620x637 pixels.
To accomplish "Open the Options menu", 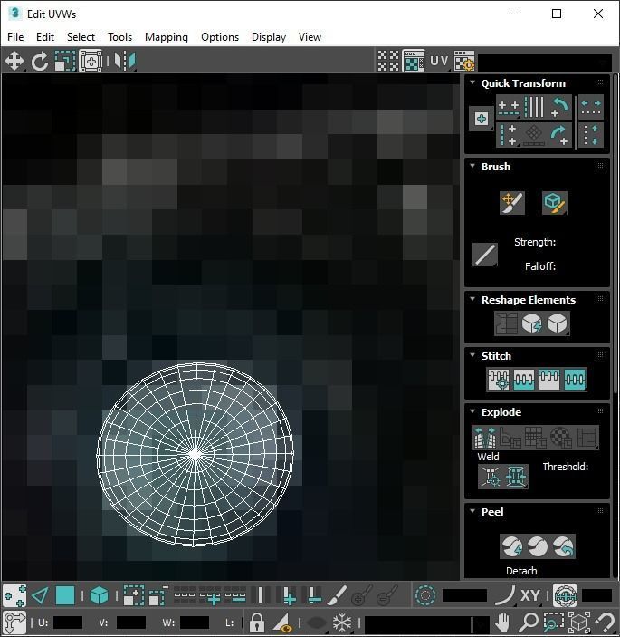I will 220,37.
